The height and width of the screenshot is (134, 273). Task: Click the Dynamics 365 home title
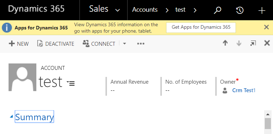[x=36, y=9]
